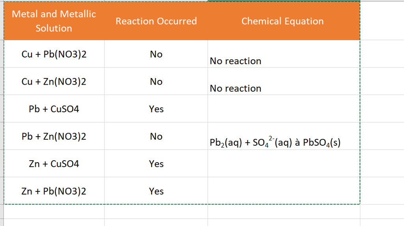Click the Zn + CuSO4 cell
This screenshot has height=226, width=404.
(54, 163)
